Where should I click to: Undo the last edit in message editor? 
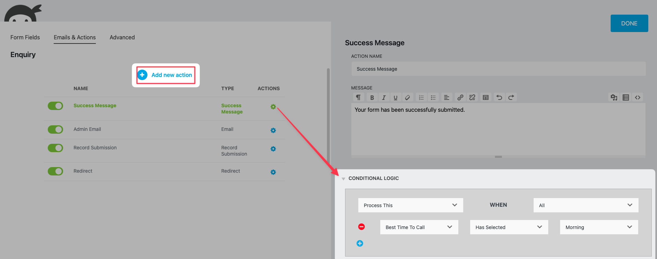tap(499, 97)
